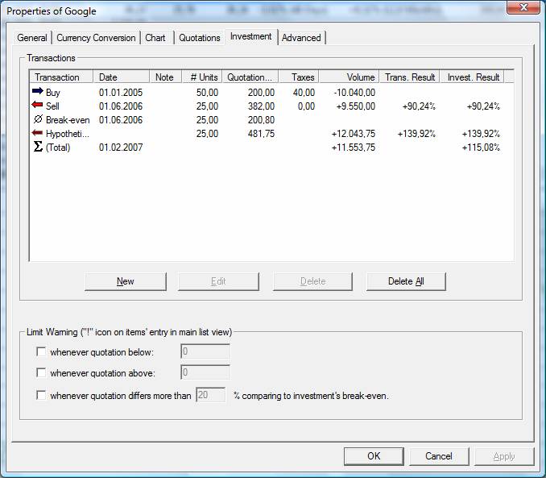Click the quotation above value field
Screen dimensions: 546x478
[x=205, y=372]
